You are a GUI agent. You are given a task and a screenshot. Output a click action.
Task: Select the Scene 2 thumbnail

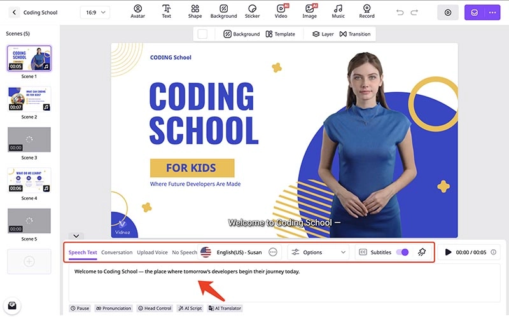(29, 99)
